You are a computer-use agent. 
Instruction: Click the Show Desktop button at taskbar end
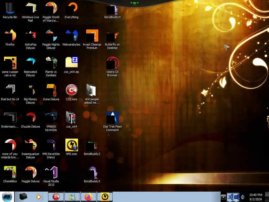(267, 197)
